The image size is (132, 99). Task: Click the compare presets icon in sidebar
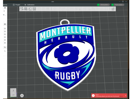tap(5, 47)
